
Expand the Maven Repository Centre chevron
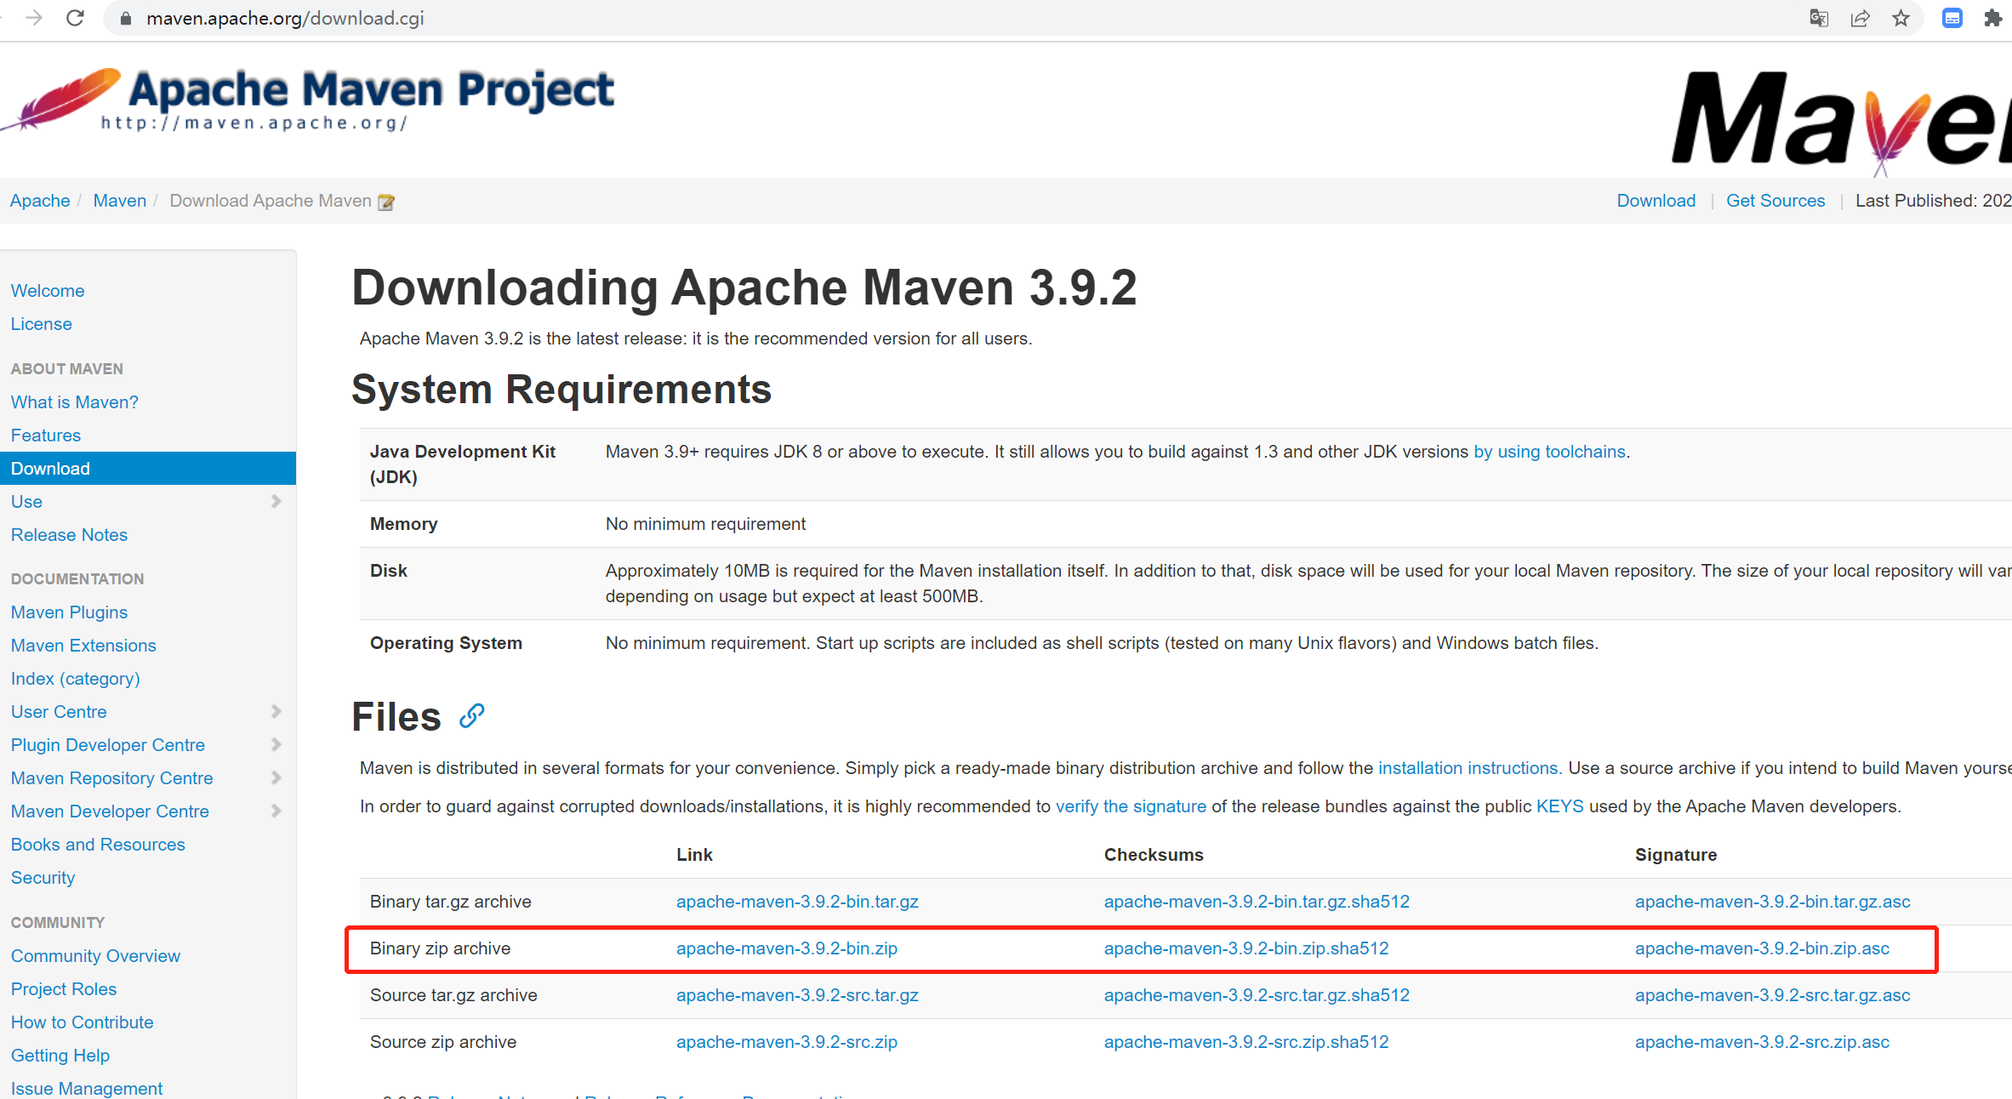pos(276,777)
